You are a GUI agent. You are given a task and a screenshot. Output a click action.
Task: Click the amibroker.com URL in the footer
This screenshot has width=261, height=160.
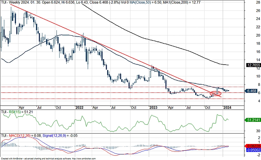84,159
